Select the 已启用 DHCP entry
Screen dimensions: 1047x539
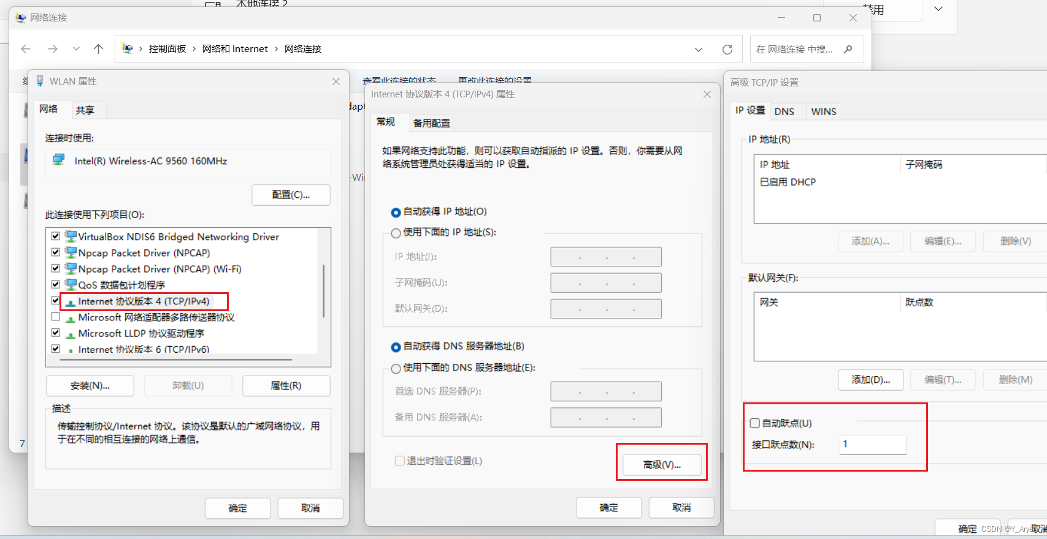(788, 182)
